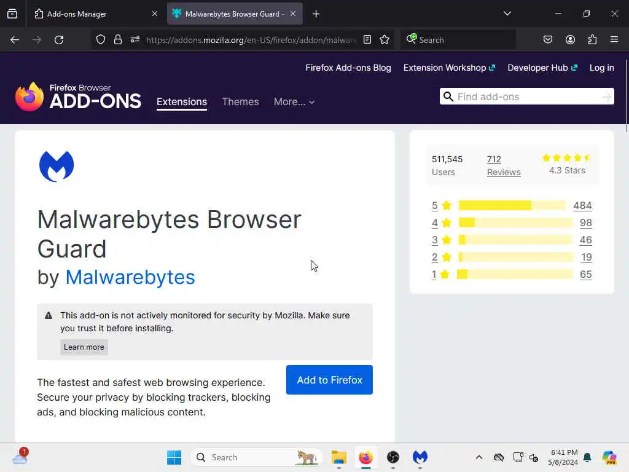Filter reviews by 4 star bar
Viewport: 629px width, 472px height.
[515, 222]
